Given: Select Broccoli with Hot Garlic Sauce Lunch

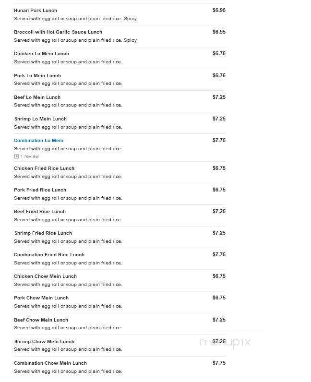Looking at the screenshot, I should coord(58,32).
